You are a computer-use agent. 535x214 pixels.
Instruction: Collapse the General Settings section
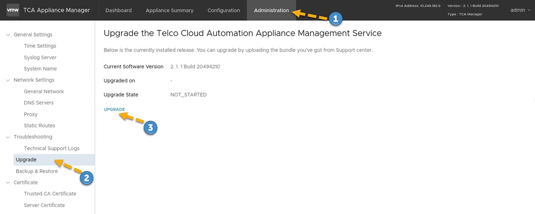tap(8, 34)
